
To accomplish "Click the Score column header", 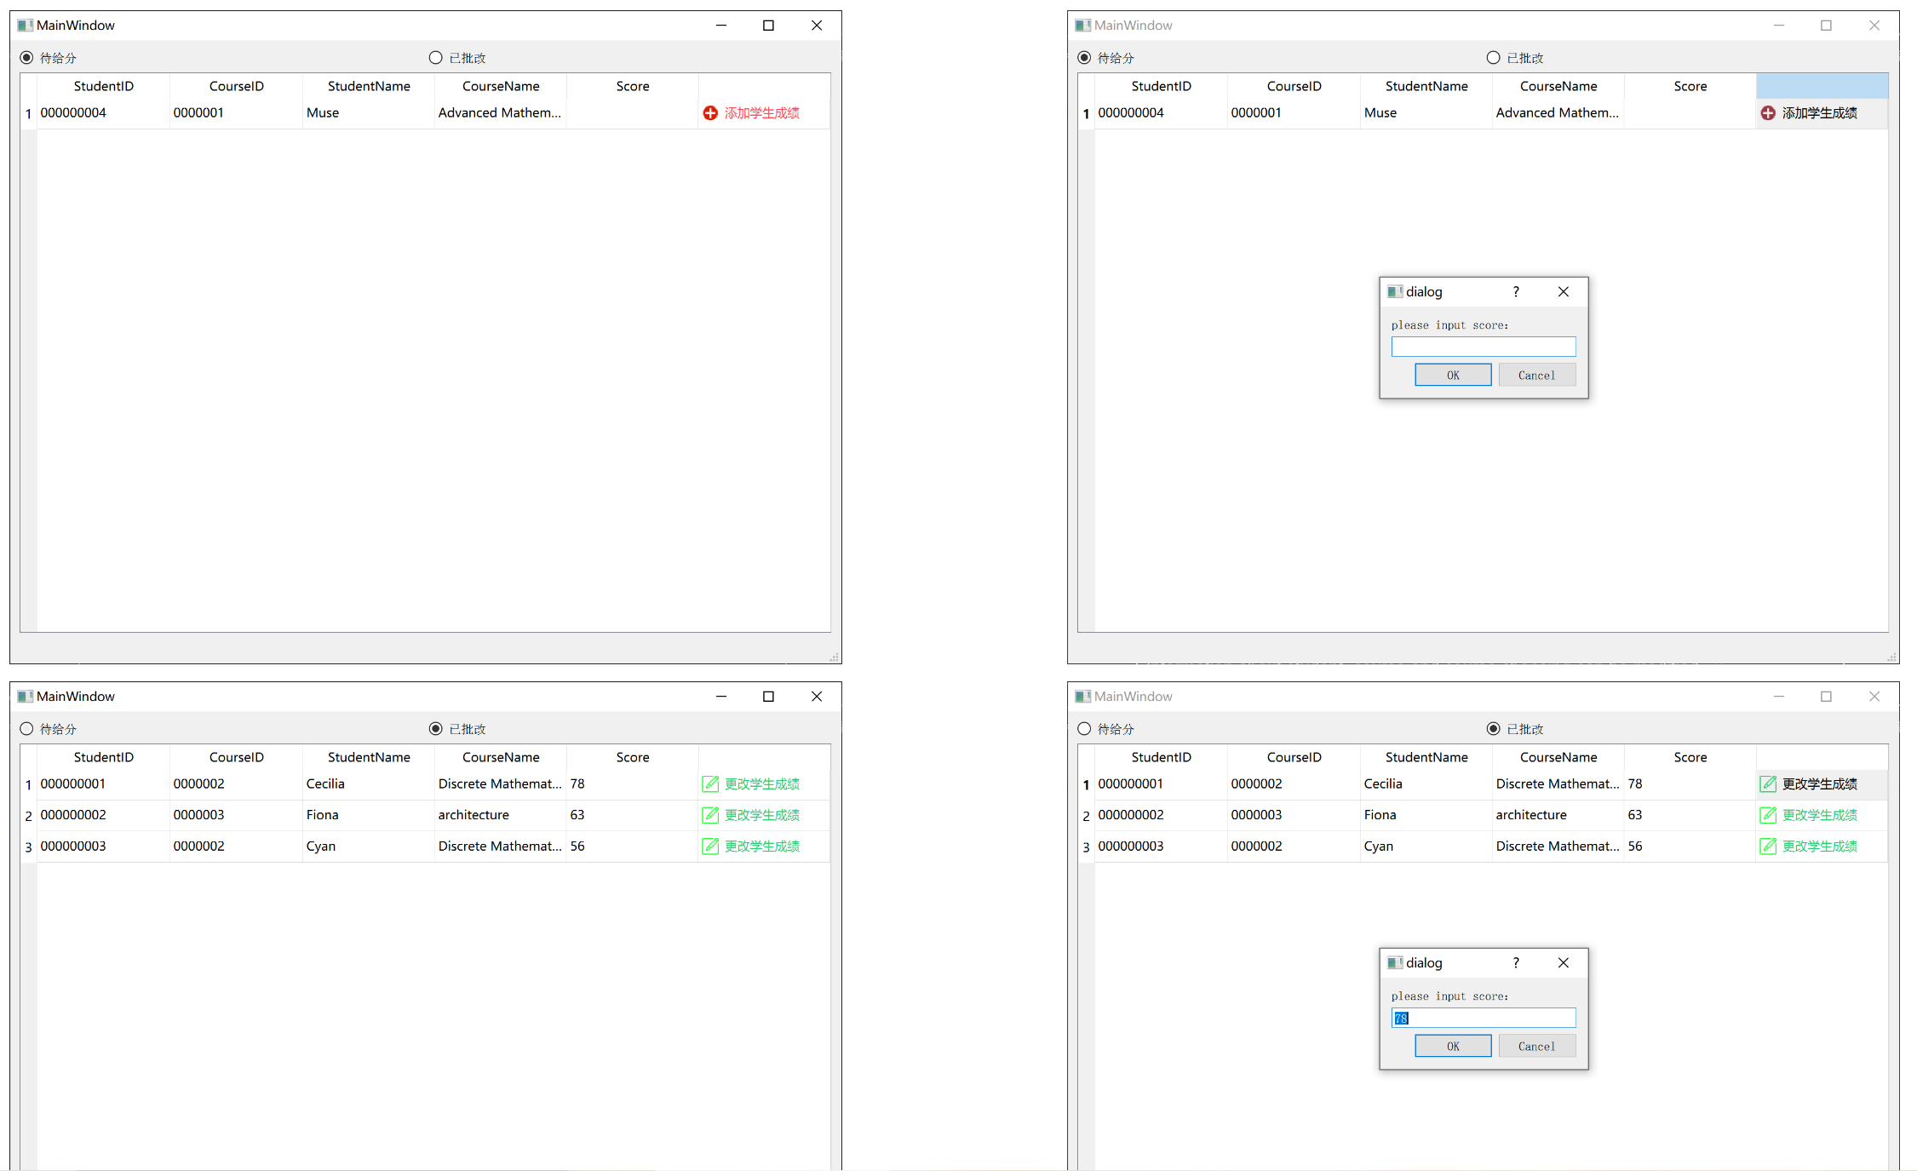I will 632,86.
